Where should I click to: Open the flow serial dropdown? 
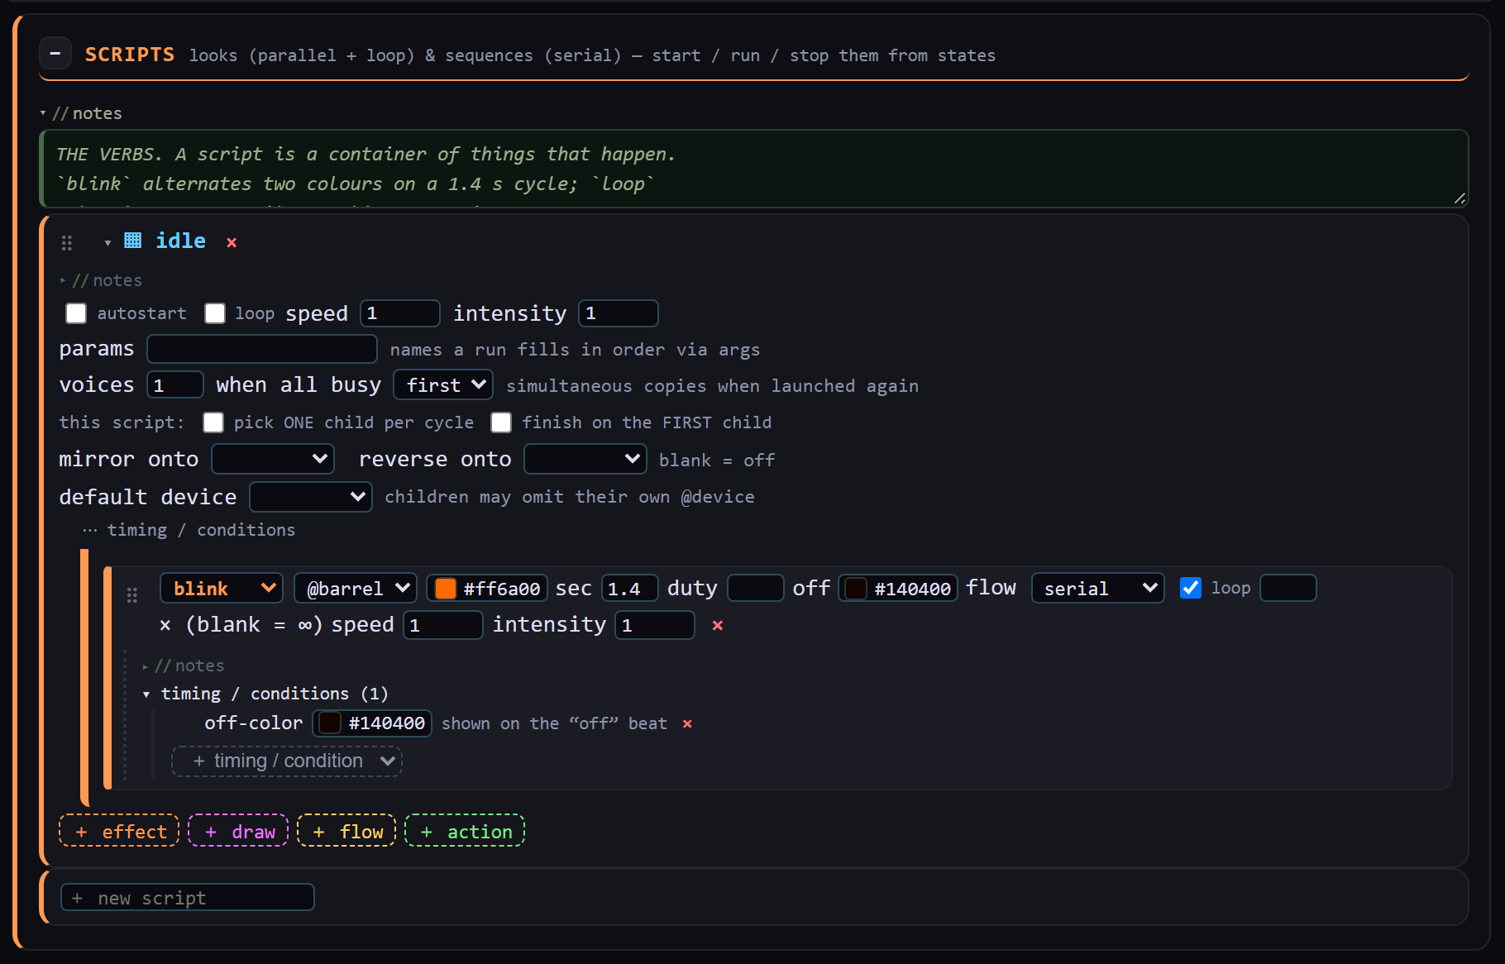(1098, 588)
